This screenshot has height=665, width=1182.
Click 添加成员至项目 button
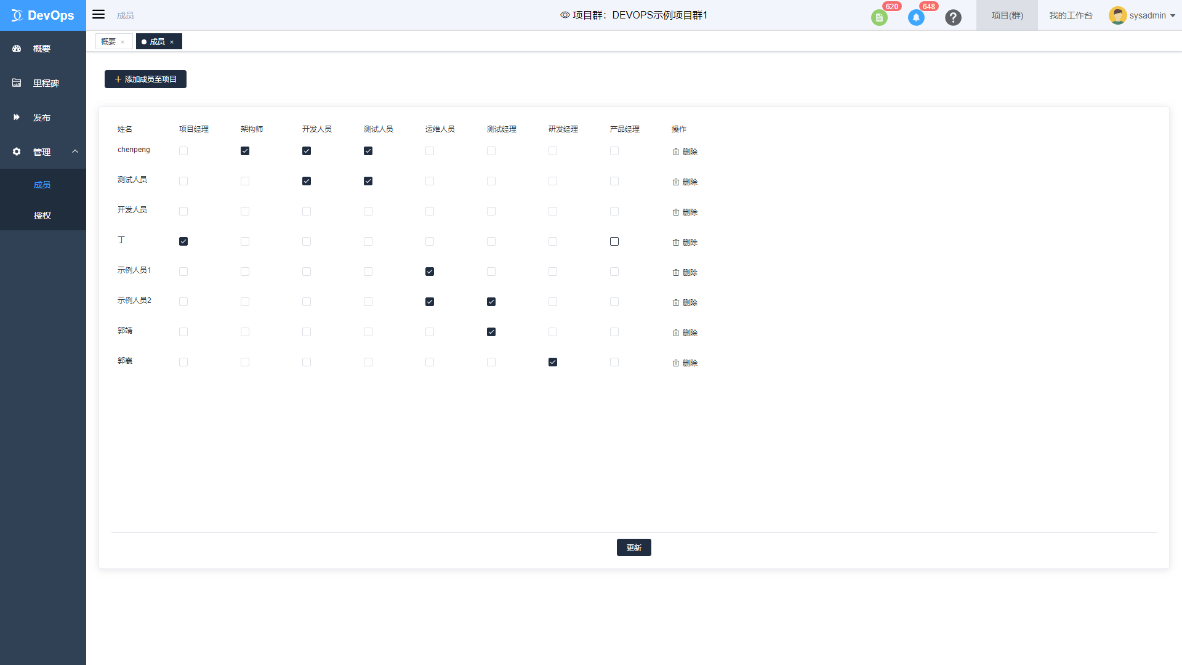coord(145,79)
